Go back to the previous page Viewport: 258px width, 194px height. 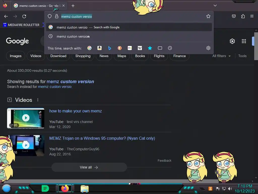(x=6, y=16)
